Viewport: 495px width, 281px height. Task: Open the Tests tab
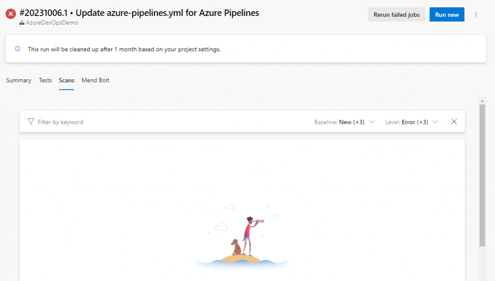pos(45,80)
